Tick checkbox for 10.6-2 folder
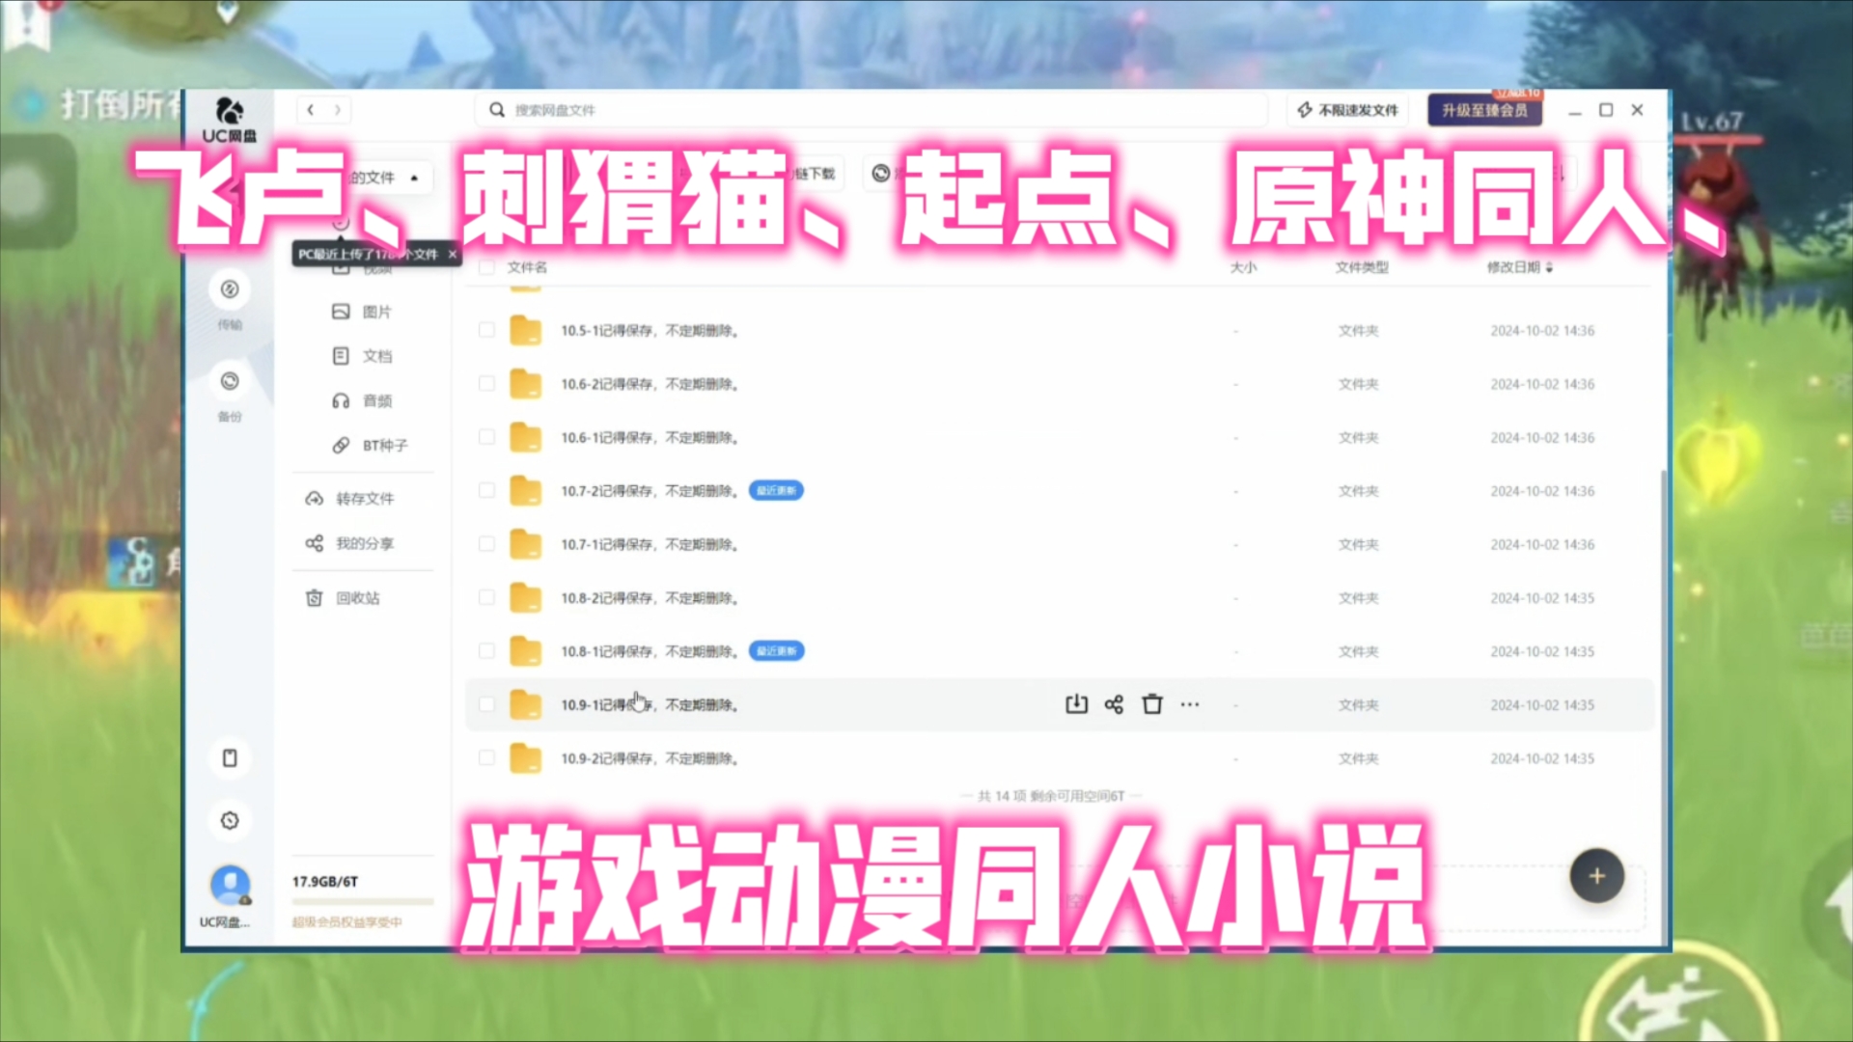1853x1042 pixels. click(486, 384)
